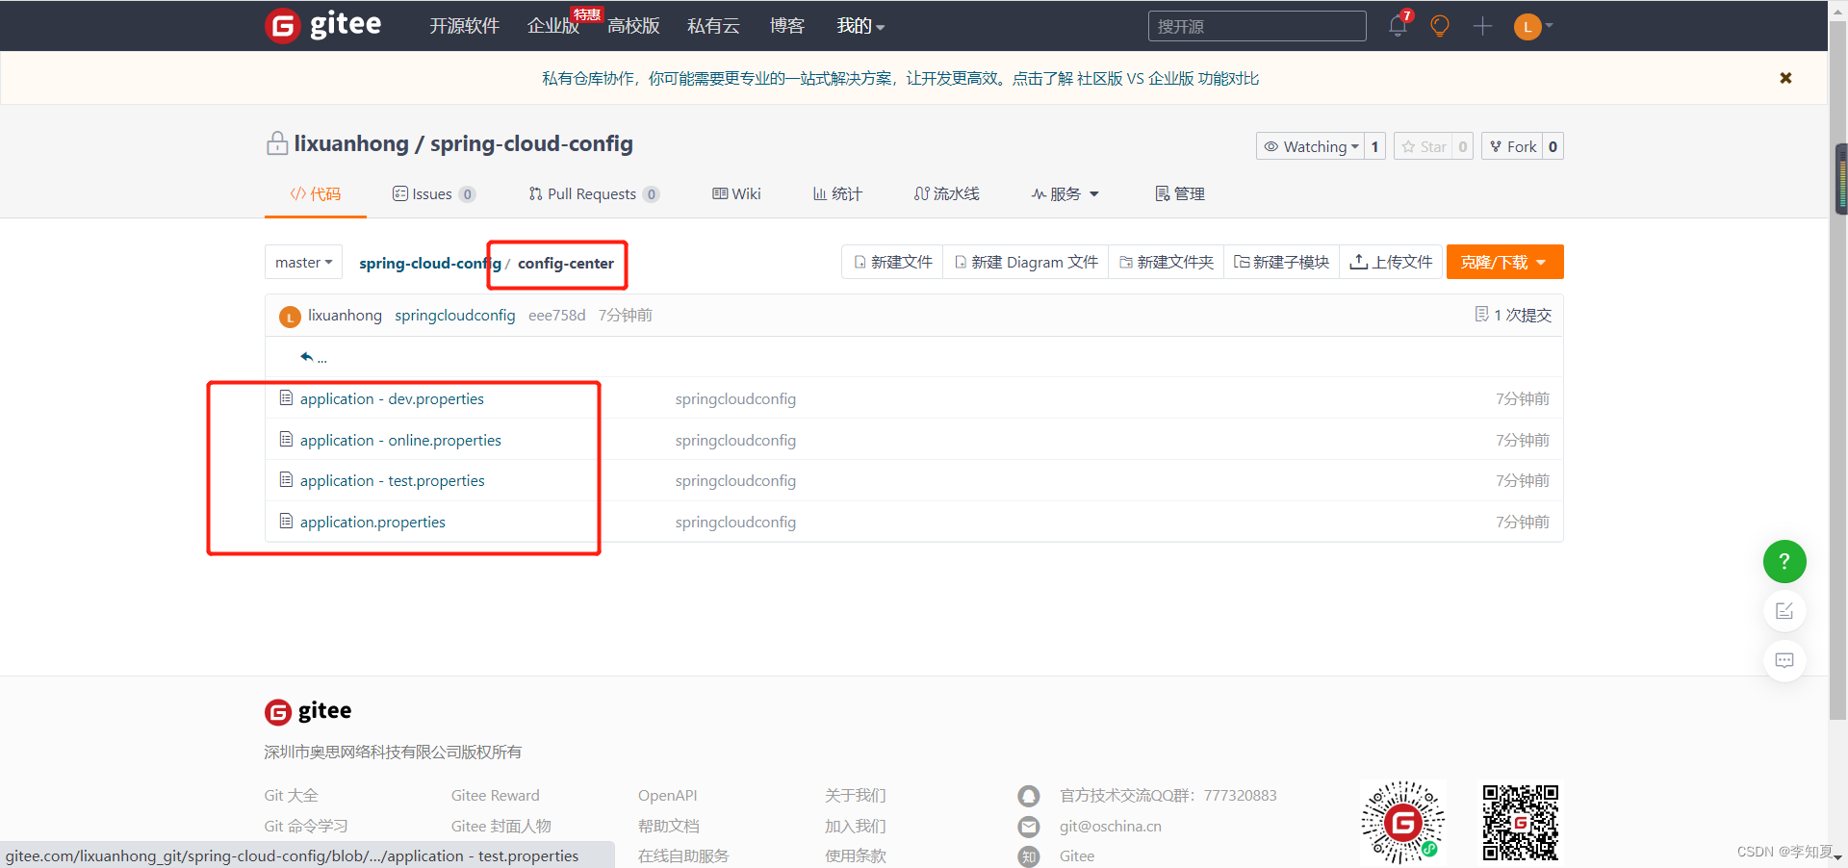Screen dimensions: 1848x868
Task: Open application.properties file
Action: [372, 522]
